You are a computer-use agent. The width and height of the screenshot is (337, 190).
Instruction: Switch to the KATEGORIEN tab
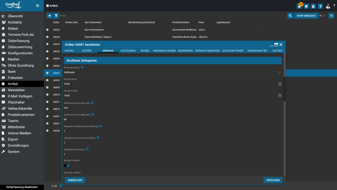point(128,51)
